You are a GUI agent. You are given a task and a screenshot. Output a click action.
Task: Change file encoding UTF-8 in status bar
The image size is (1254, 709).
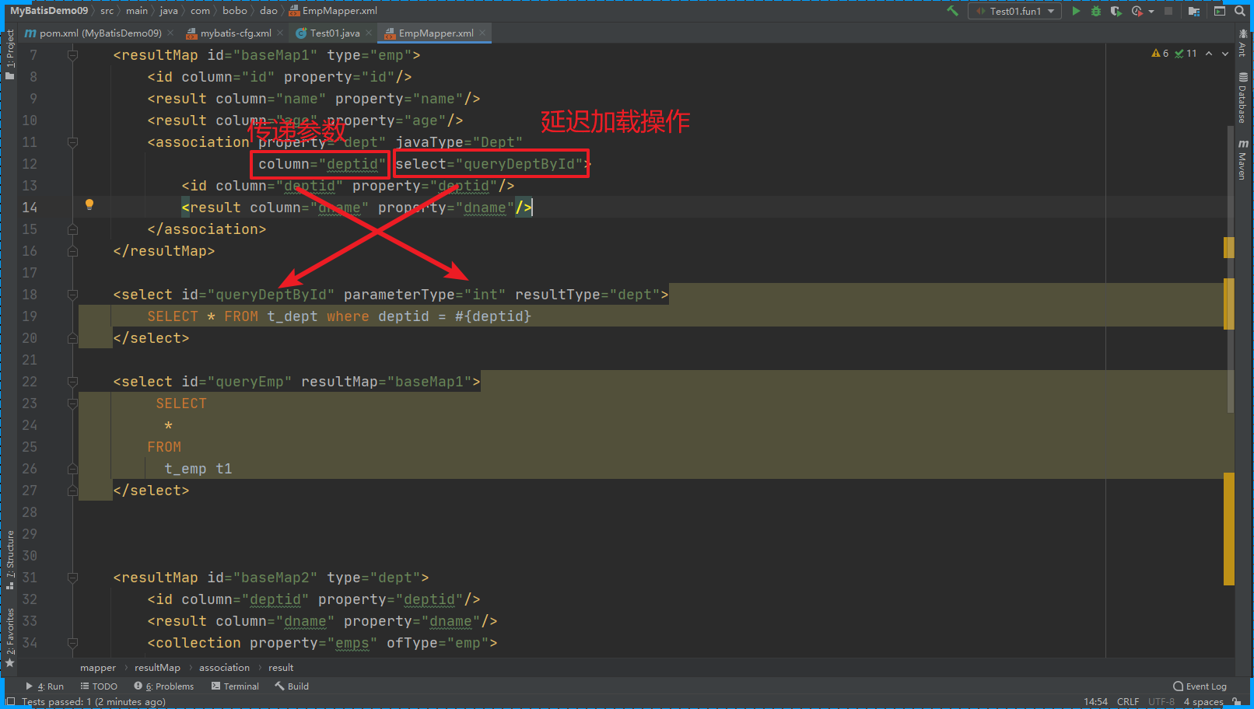[1161, 701]
